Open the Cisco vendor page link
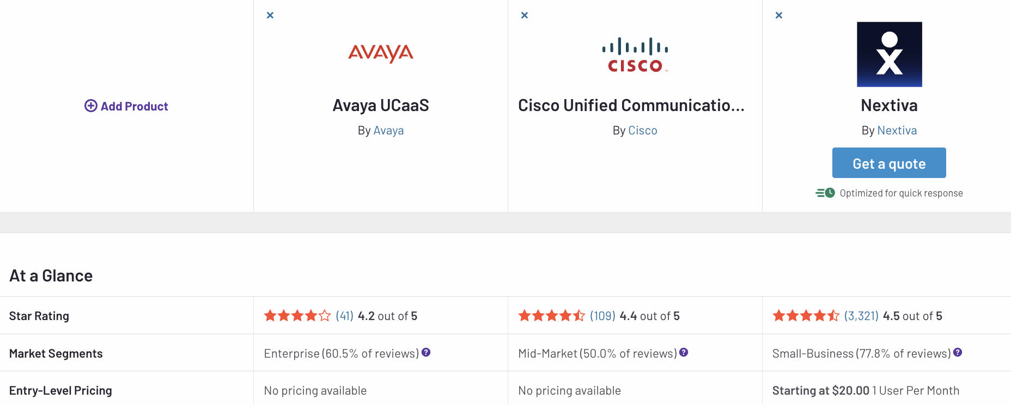Image resolution: width=1011 pixels, height=405 pixels. click(x=643, y=130)
